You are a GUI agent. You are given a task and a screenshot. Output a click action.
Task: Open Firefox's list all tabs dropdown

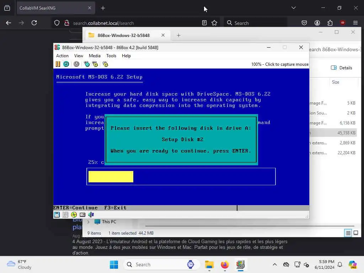pos(293,8)
